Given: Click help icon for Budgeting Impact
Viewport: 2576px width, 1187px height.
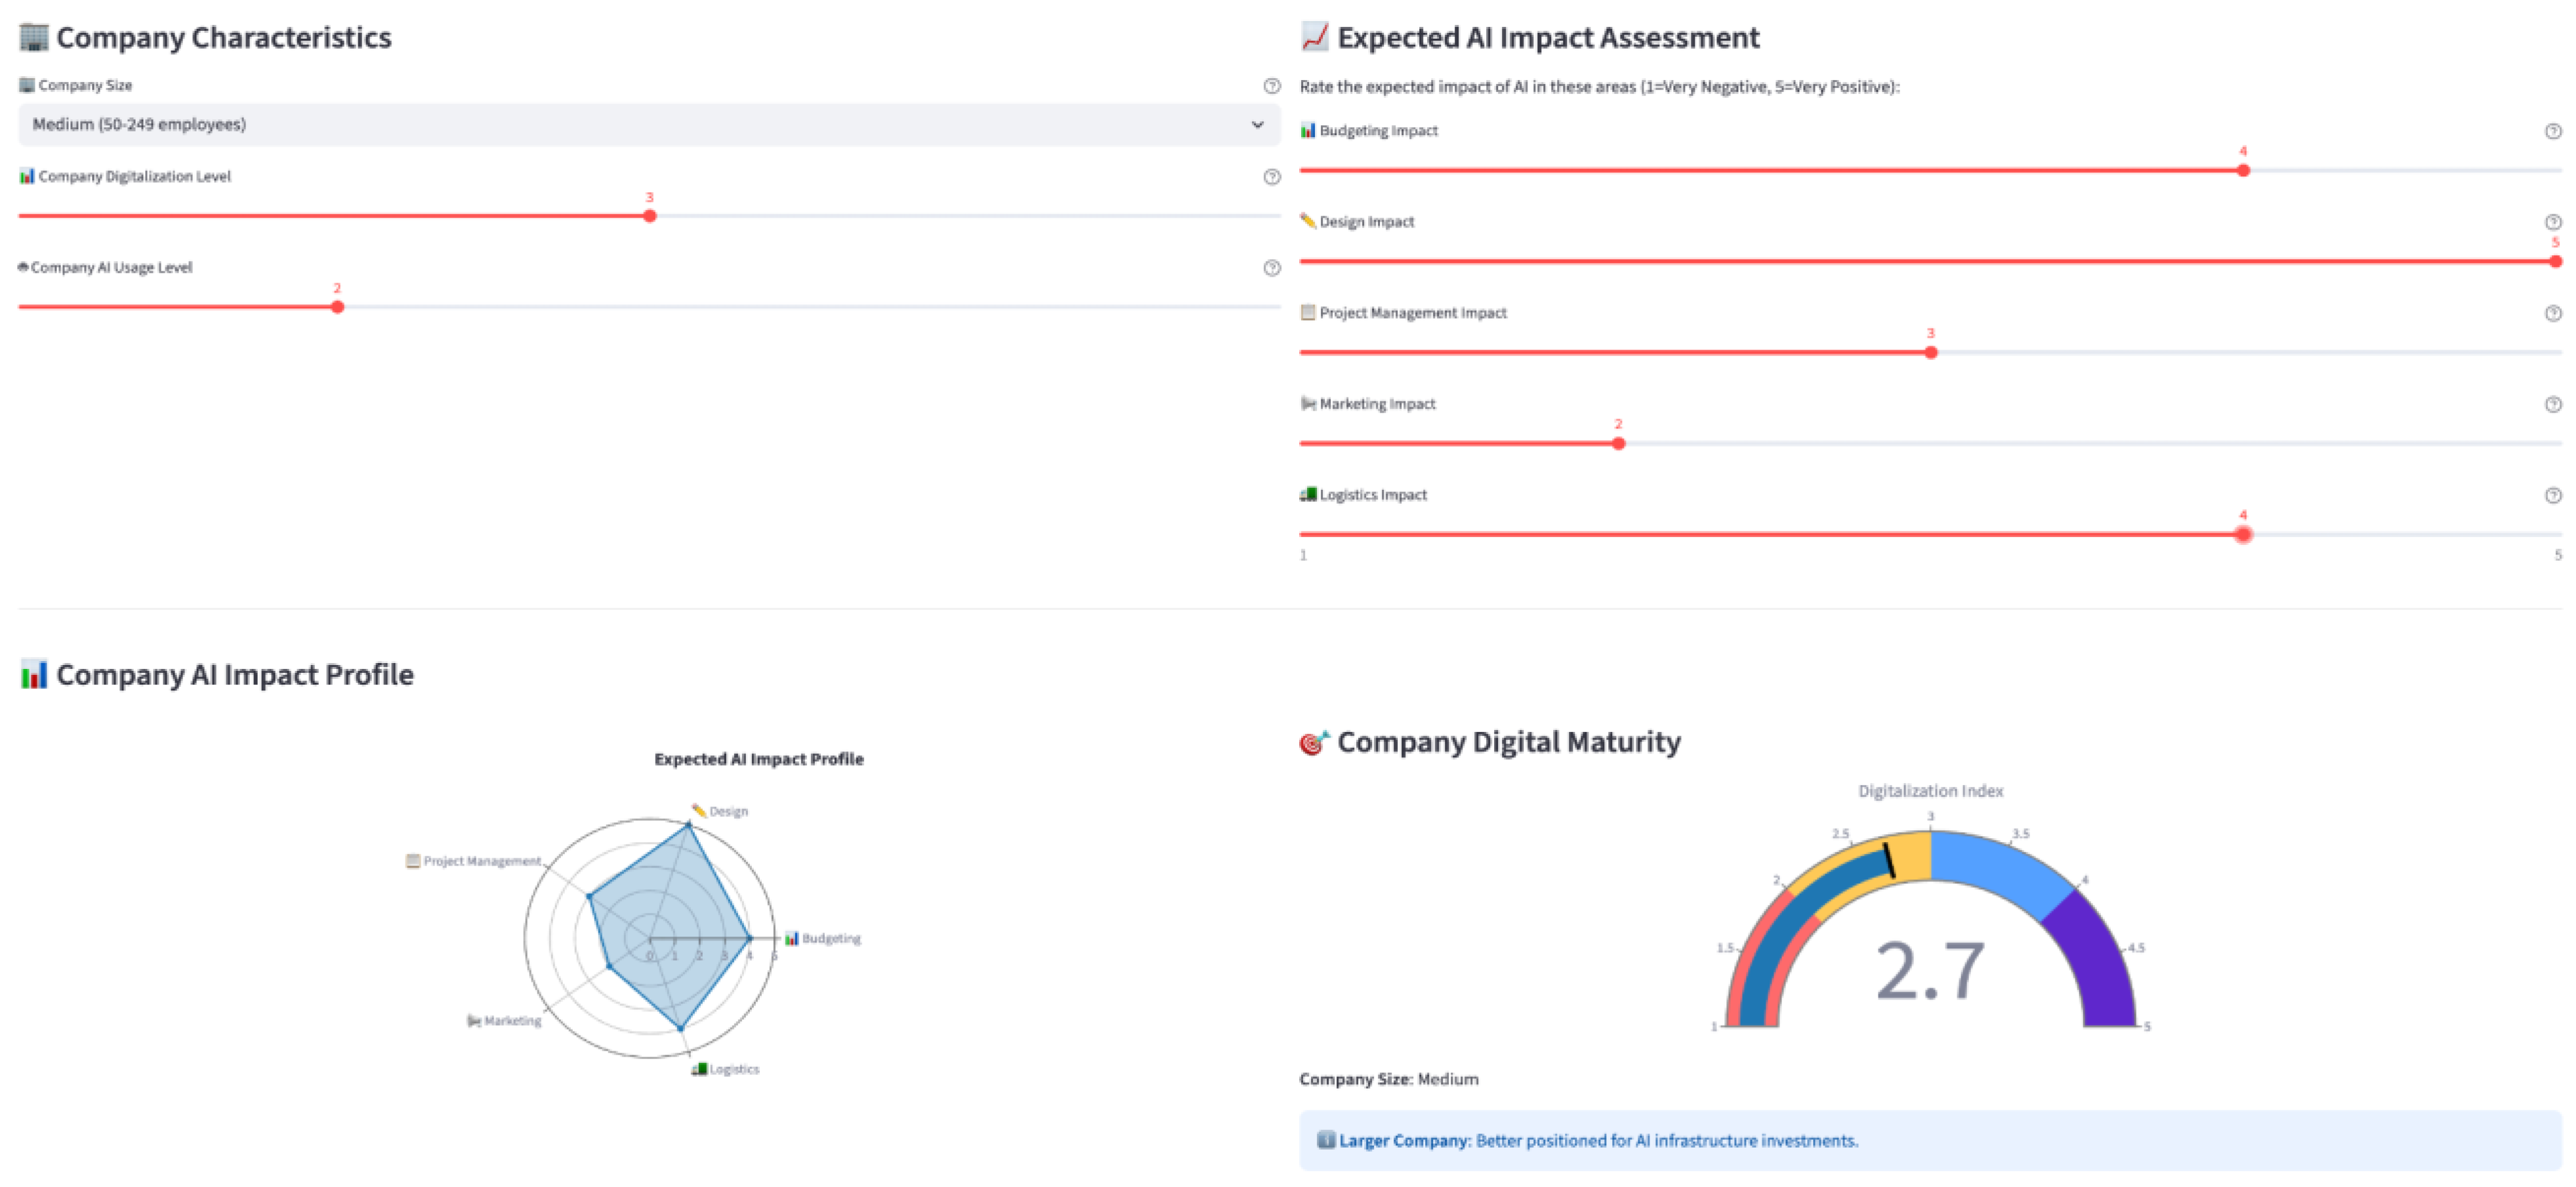Looking at the screenshot, I should [x=2552, y=131].
